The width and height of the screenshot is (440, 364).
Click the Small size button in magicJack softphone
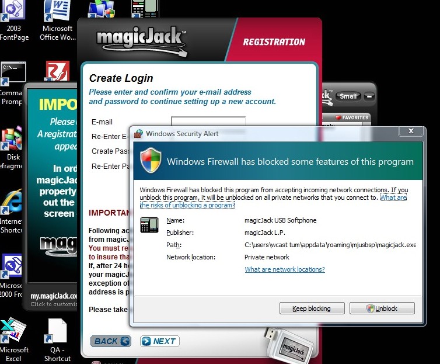pyautogui.click(x=348, y=96)
